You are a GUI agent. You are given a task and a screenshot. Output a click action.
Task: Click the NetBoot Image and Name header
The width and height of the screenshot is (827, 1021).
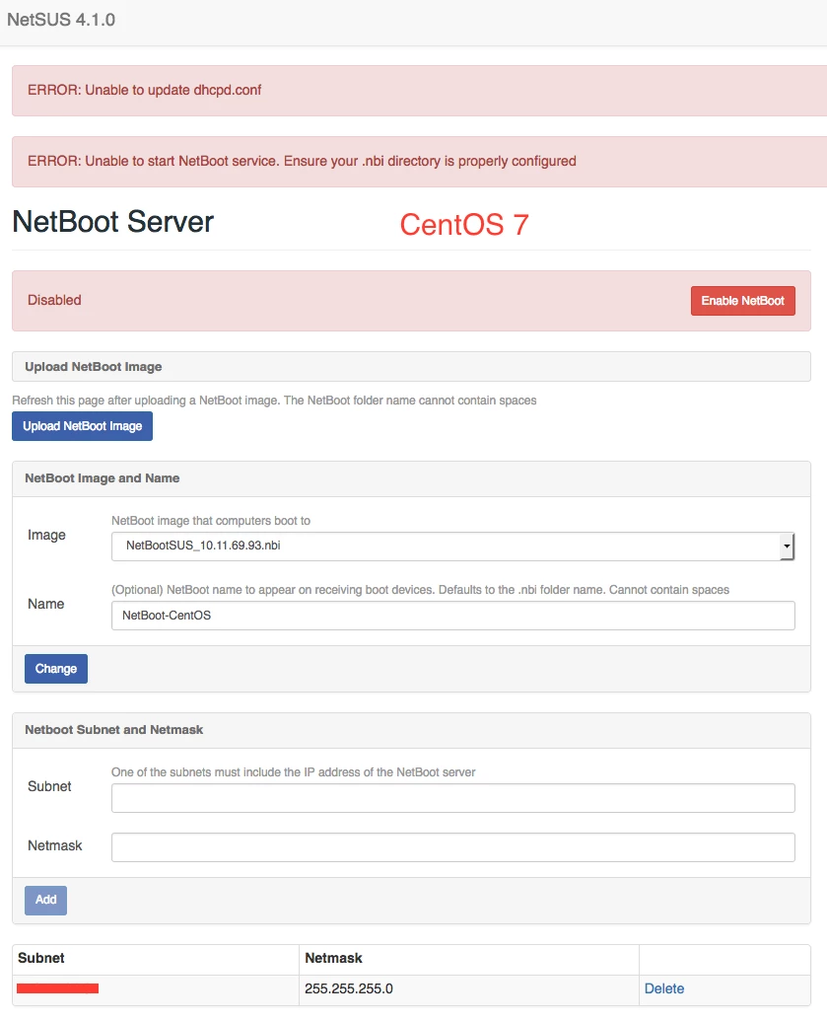tap(103, 477)
